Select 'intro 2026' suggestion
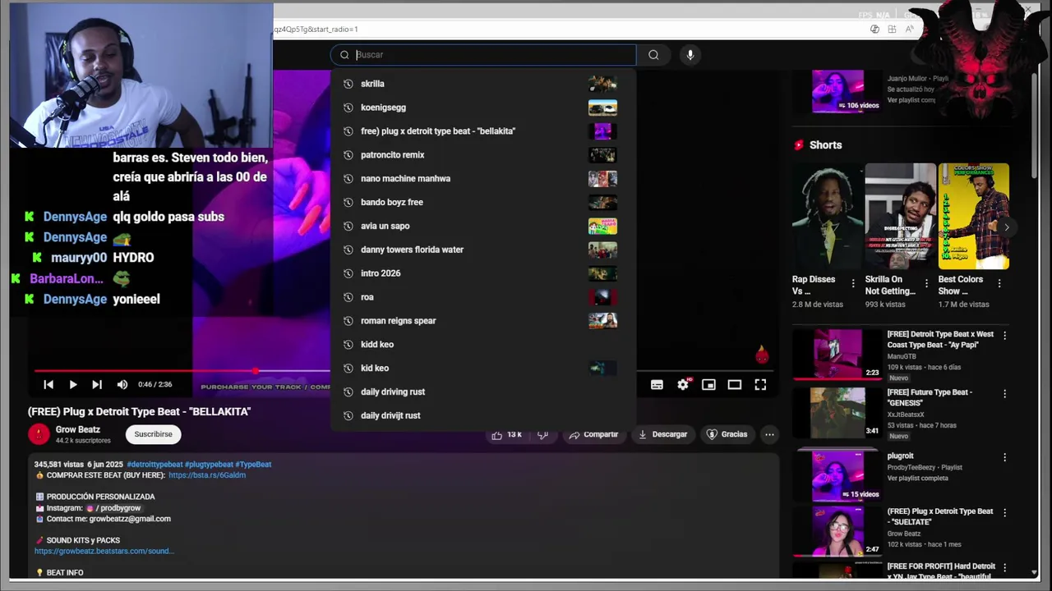The image size is (1052, 591). (x=483, y=273)
